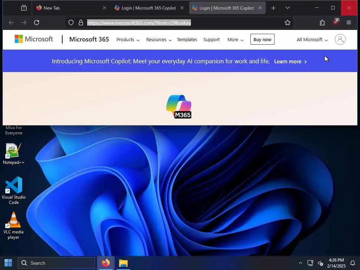Minimize the Firefox window
The image size is (360, 270).
317,8
